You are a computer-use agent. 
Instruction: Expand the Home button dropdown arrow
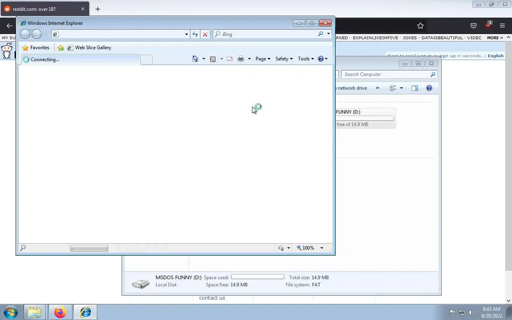204,59
